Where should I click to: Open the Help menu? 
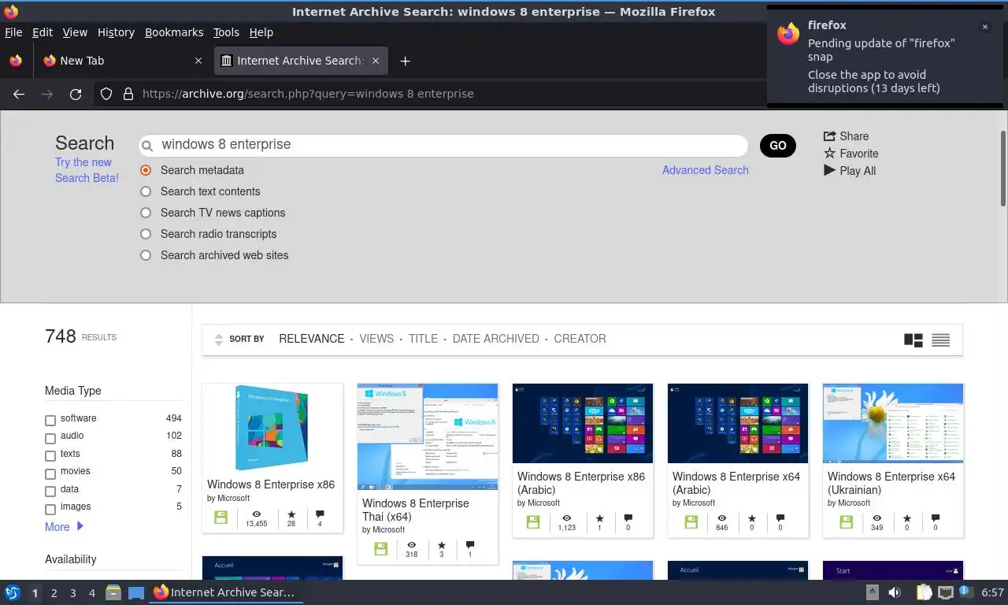(261, 32)
